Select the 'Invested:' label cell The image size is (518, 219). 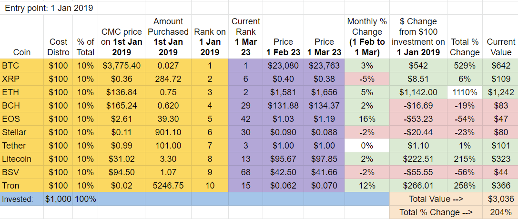click(22, 199)
